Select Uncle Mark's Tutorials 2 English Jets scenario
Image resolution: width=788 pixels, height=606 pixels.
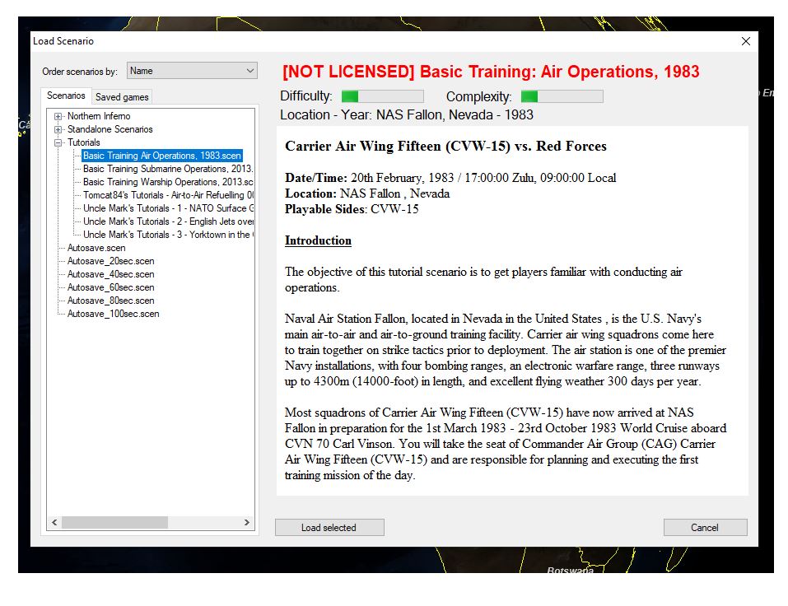click(x=168, y=221)
